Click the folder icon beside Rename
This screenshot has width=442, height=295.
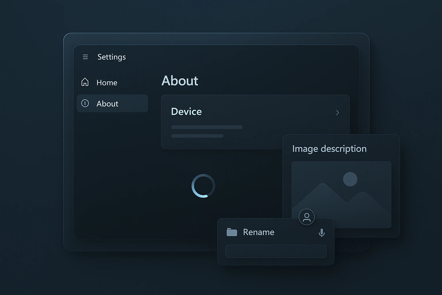pyautogui.click(x=232, y=232)
